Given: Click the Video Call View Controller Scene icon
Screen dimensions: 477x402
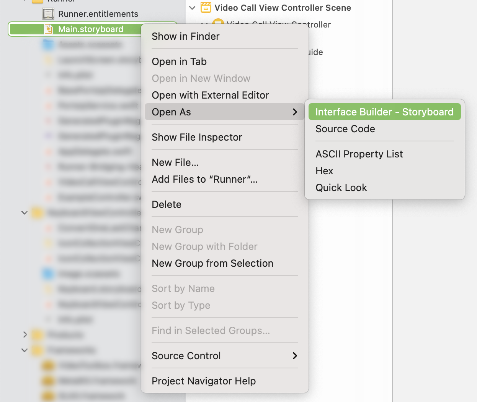Looking at the screenshot, I should click(x=206, y=8).
